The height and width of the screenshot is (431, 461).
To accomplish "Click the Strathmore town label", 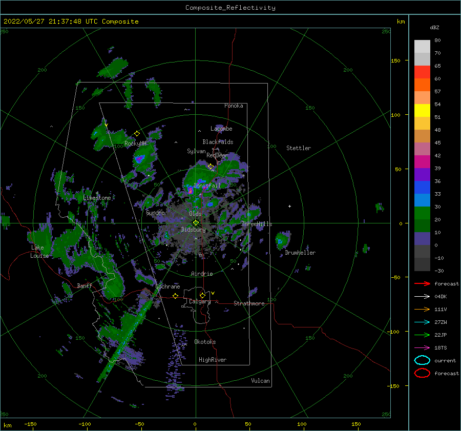I will coord(249,303).
